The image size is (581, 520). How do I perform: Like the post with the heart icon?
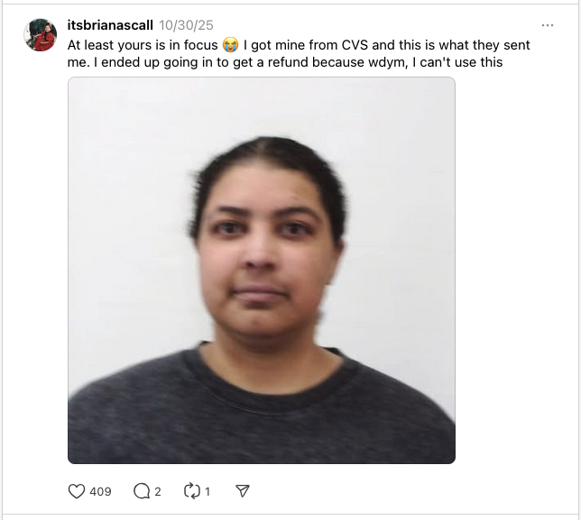tap(77, 491)
